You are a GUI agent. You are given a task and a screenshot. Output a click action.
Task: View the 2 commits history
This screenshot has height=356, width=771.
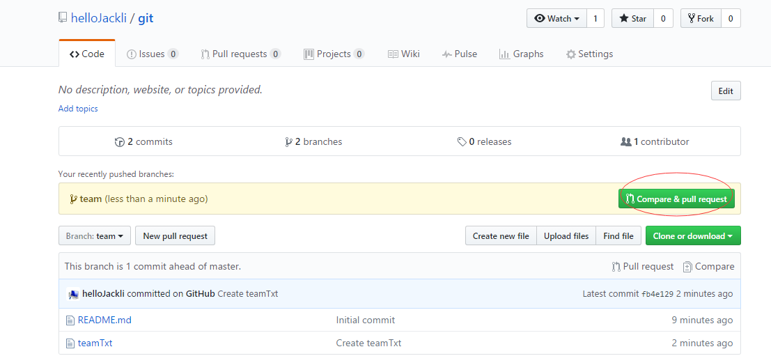(143, 141)
